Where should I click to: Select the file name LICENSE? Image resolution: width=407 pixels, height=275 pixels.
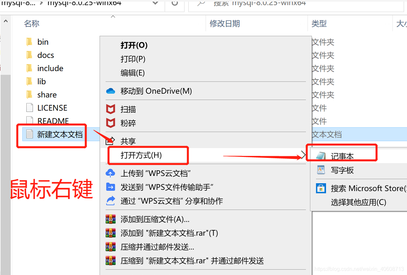52,108
